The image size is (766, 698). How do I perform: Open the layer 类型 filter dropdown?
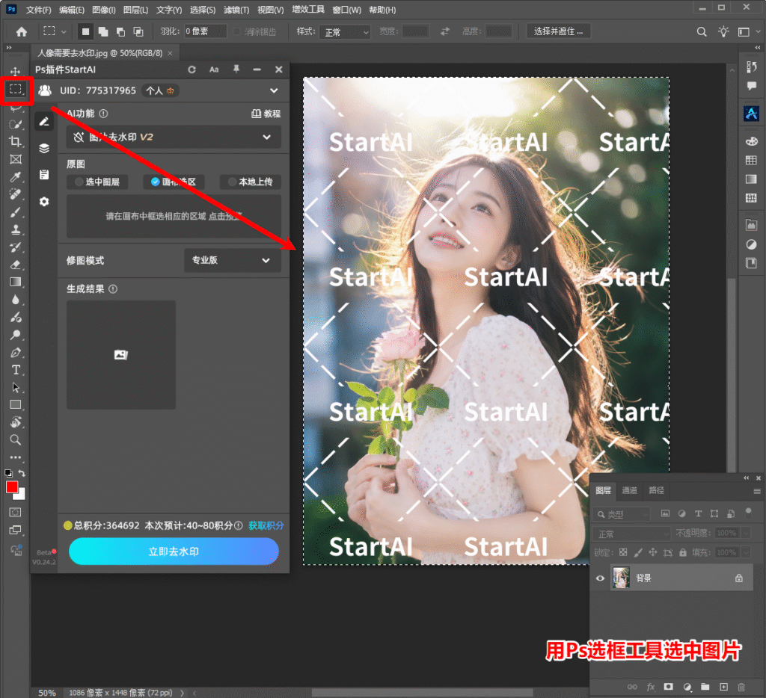622,514
